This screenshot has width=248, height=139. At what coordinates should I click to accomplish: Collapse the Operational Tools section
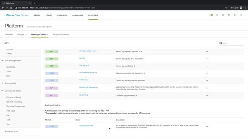coord(2,91)
